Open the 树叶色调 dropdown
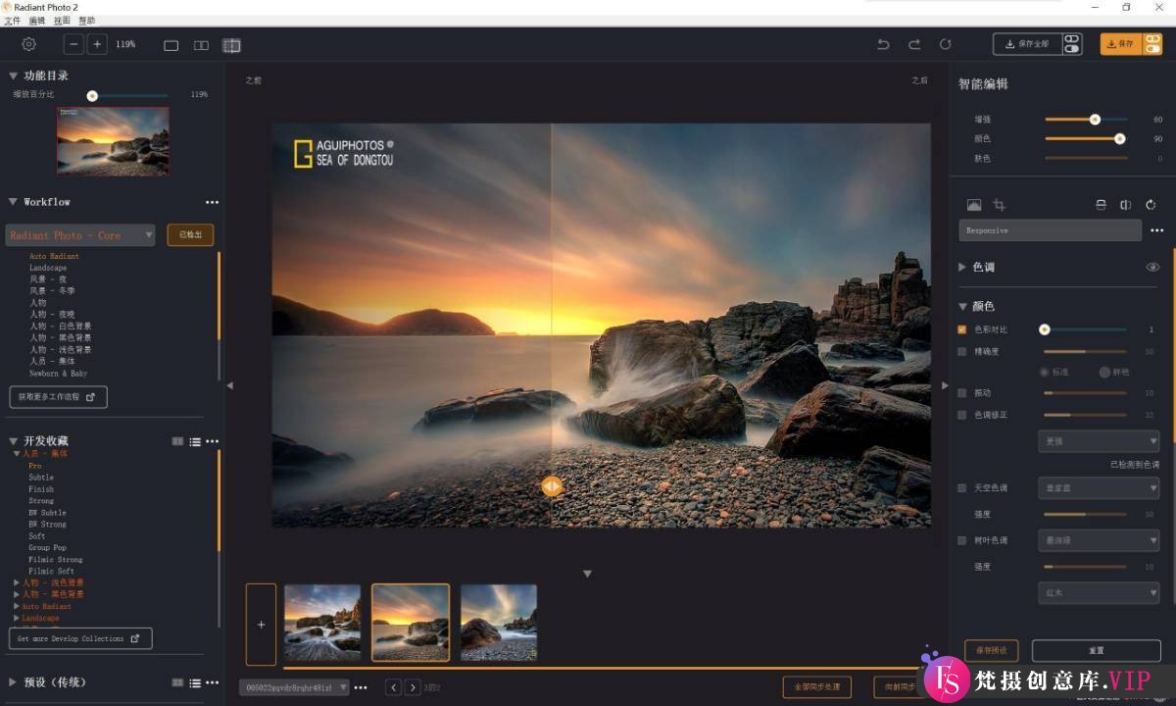This screenshot has width=1176, height=706. 1099,540
